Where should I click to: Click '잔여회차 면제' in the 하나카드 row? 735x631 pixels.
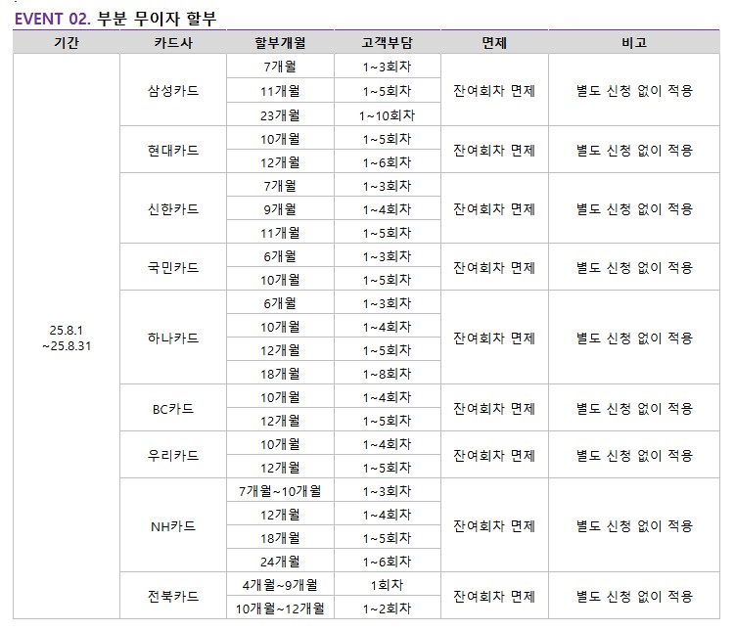(x=494, y=338)
